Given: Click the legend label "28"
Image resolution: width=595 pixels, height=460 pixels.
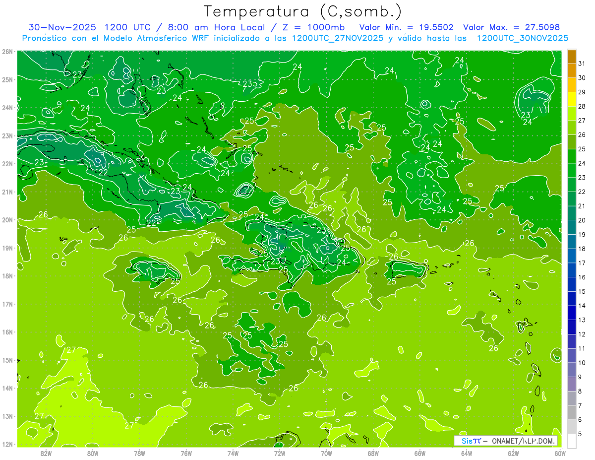Looking at the screenshot, I should [582, 106].
